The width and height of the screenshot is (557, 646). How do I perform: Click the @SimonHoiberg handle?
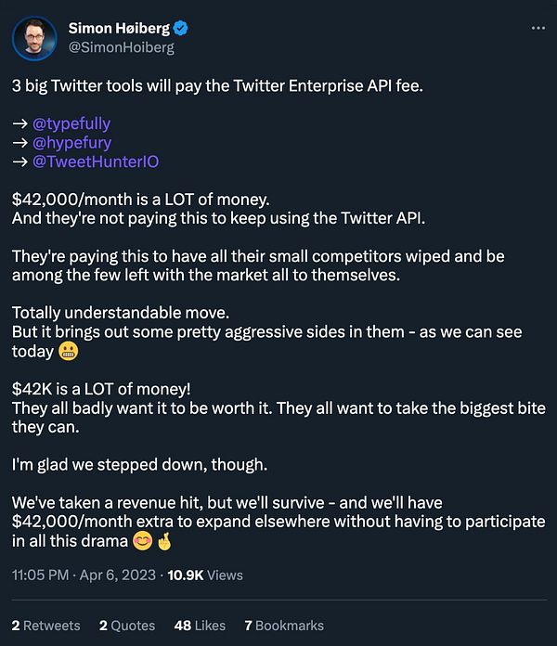pyautogui.click(x=121, y=47)
